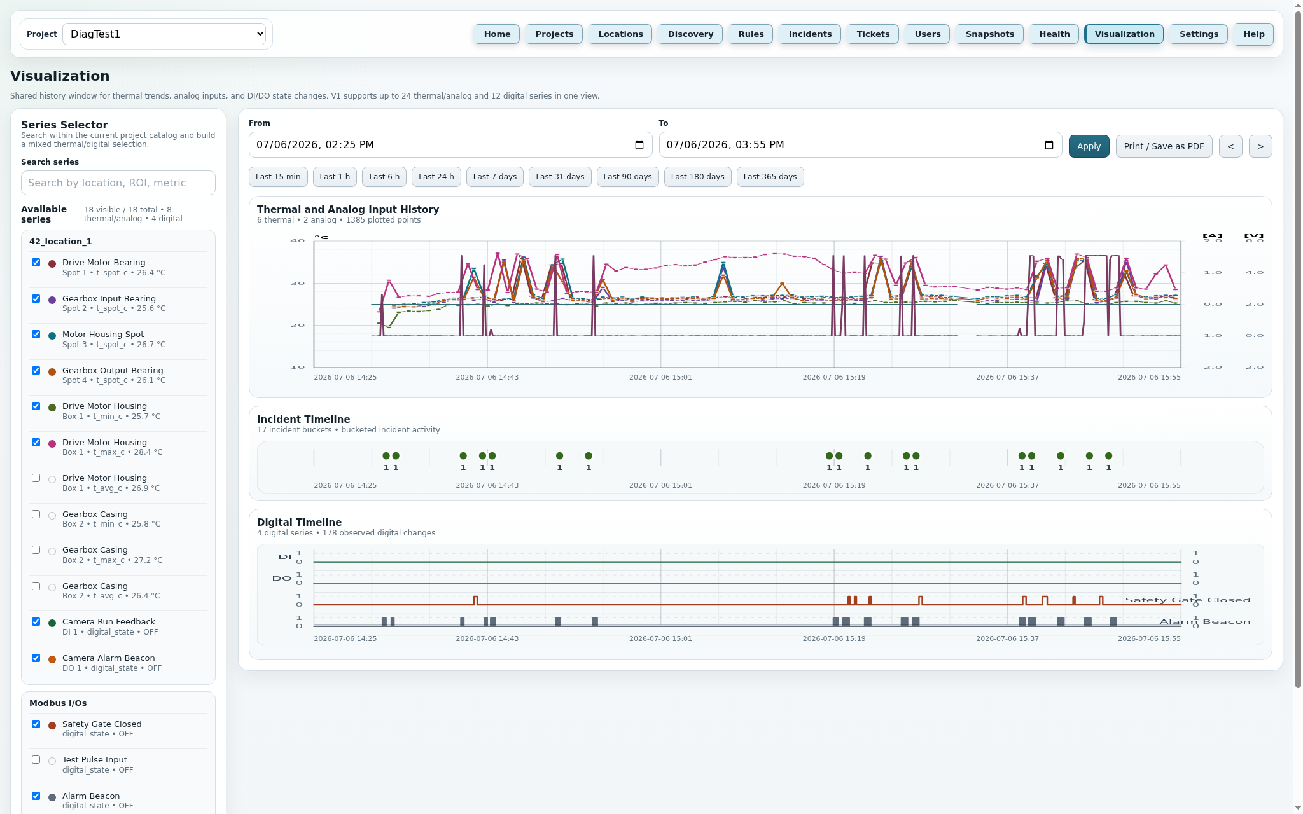Open calendar picker in To date field
This screenshot has width=1303, height=814.
click(x=1049, y=145)
